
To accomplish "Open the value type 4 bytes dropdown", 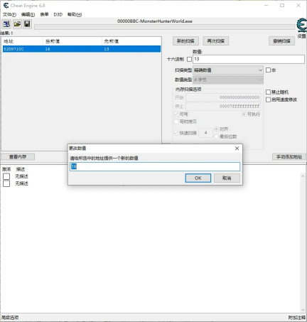I will 228,80.
